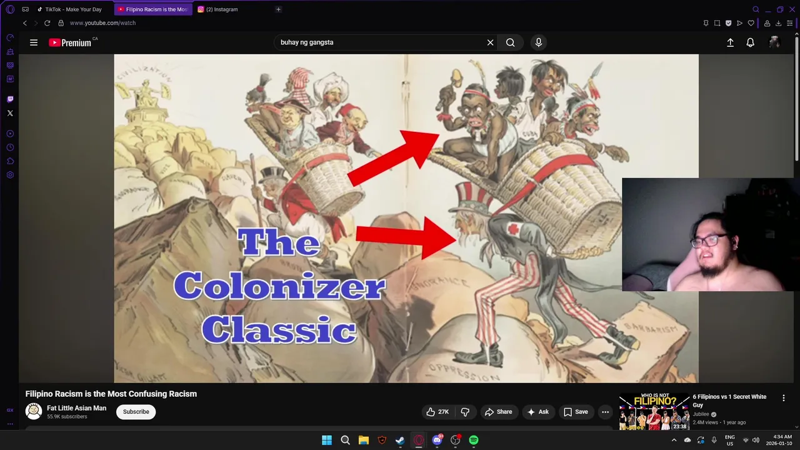This screenshot has height=450, width=800.
Task: Subscribe to Fat Little Asian Man
Action: (136, 412)
